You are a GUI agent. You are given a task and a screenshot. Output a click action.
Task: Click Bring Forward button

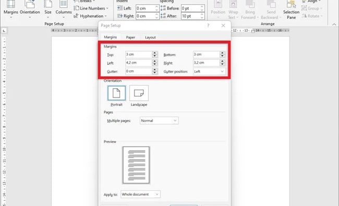250,9
